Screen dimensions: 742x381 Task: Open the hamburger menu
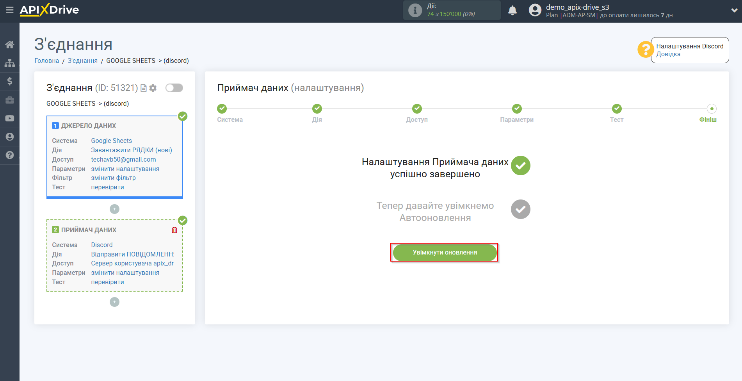pyautogui.click(x=10, y=10)
